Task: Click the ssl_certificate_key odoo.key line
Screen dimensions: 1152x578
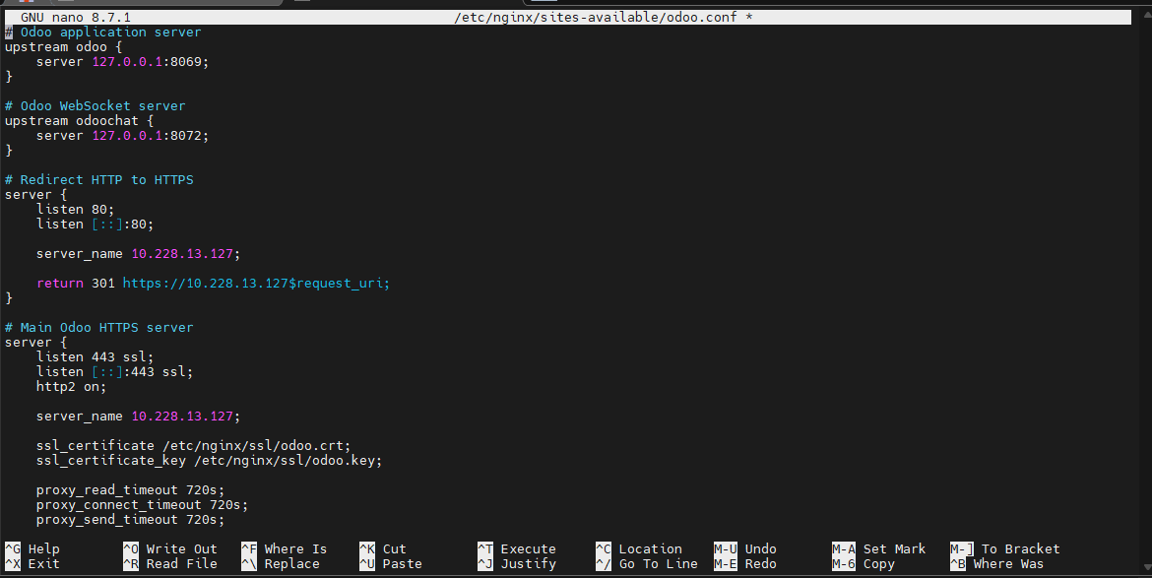Action: (x=210, y=461)
